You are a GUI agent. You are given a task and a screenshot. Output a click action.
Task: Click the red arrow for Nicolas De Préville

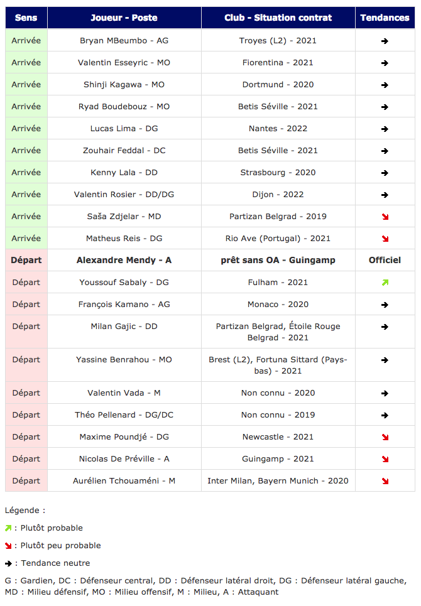(385, 459)
